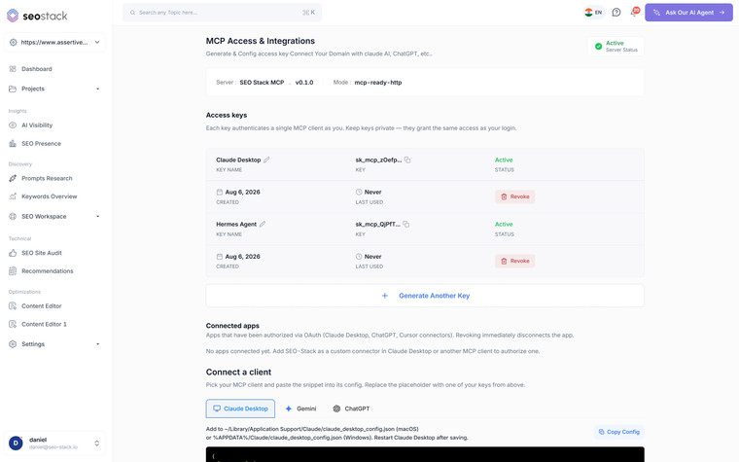Open the Keywords Overview icon
The width and height of the screenshot is (739, 462).
tap(13, 196)
